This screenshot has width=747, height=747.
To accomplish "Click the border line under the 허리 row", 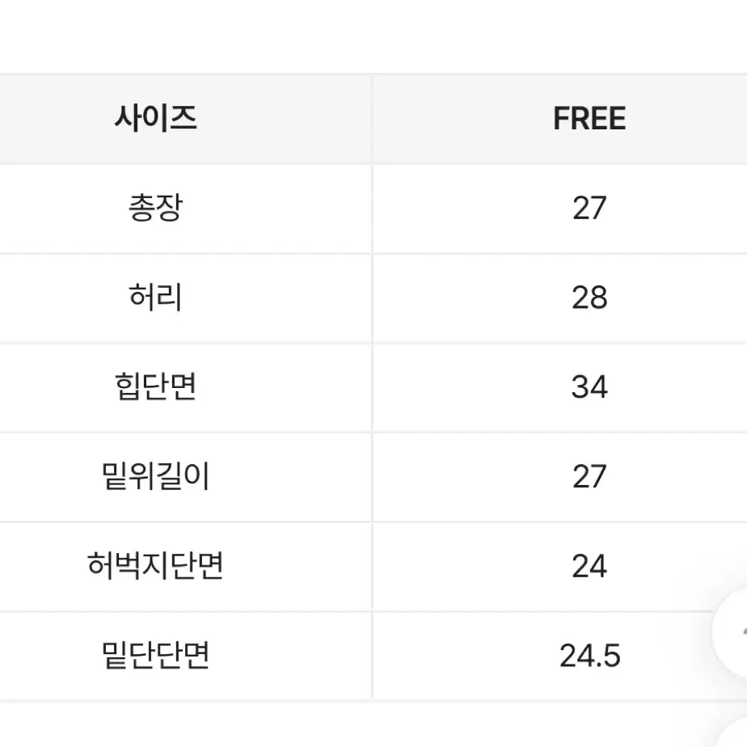I will point(373,343).
